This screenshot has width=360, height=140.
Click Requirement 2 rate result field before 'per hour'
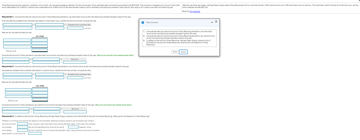[75, 78]
